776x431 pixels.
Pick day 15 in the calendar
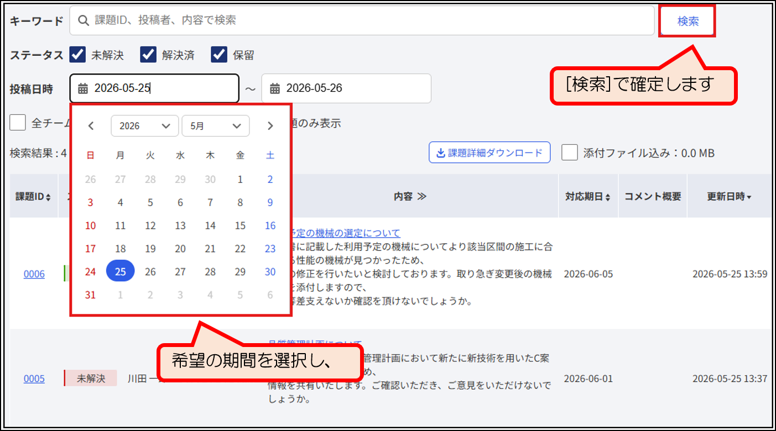click(x=240, y=225)
